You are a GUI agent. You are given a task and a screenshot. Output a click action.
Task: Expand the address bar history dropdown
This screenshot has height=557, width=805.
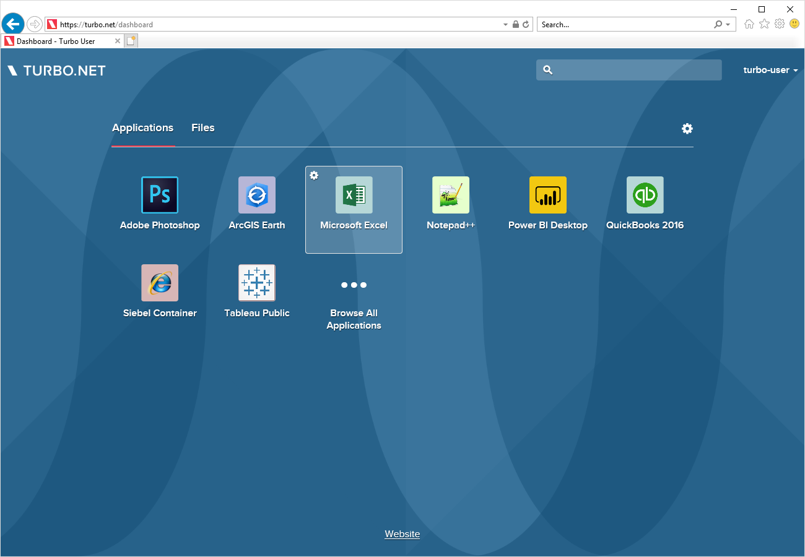click(x=505, y=24)
